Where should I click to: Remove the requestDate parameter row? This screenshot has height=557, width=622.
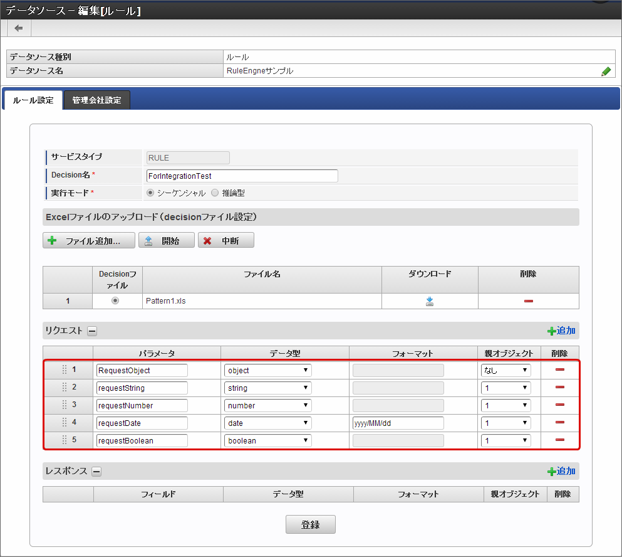(559, 423)
